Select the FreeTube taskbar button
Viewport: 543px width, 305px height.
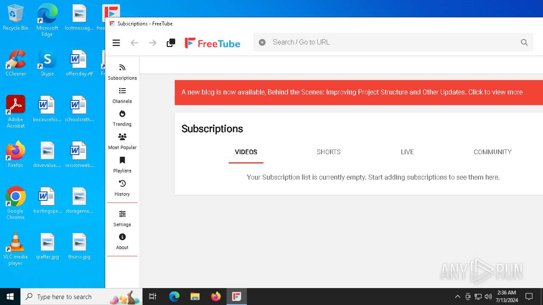click(237, 297)
